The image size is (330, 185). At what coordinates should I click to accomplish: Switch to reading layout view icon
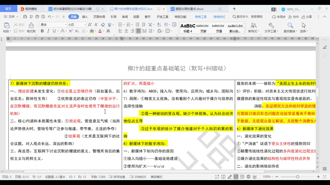(223, 177)
